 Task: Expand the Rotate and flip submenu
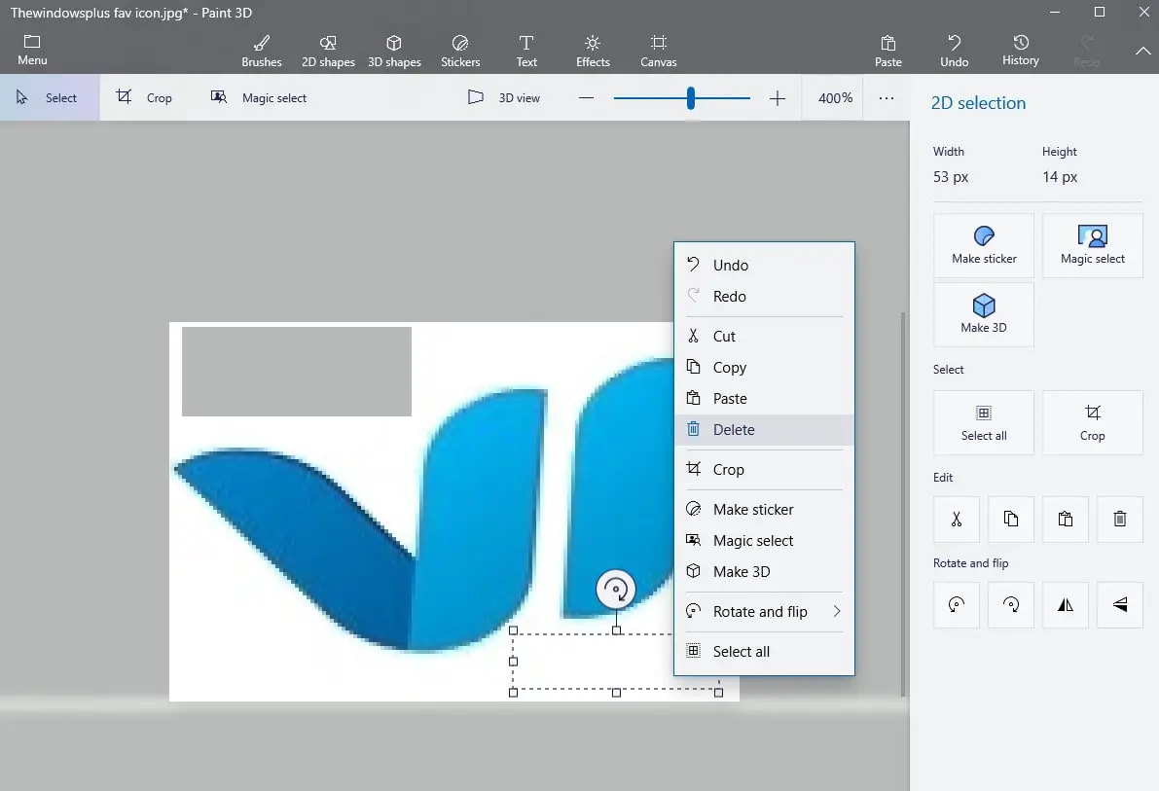[x=764, y=611]
